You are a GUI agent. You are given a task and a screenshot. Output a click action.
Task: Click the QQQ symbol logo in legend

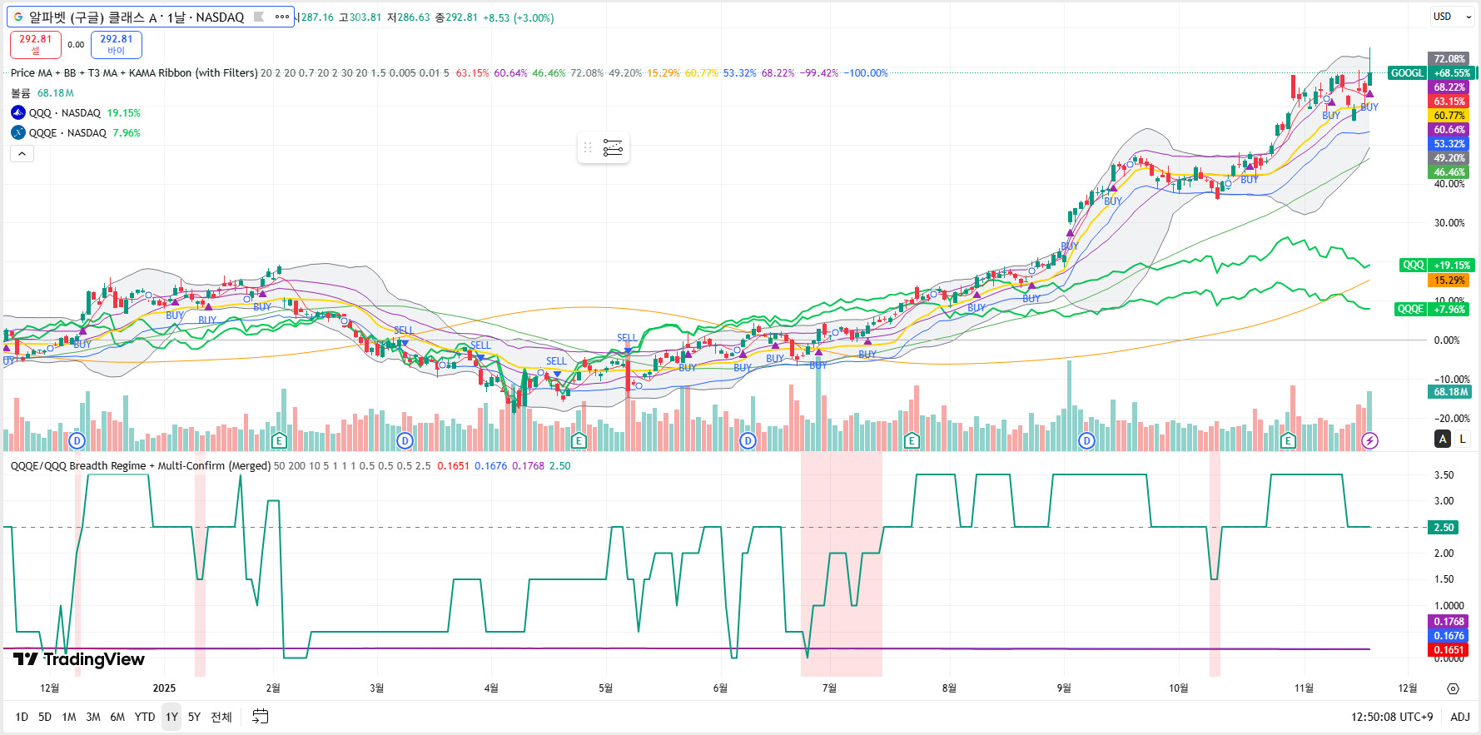(x=18, y=112)
